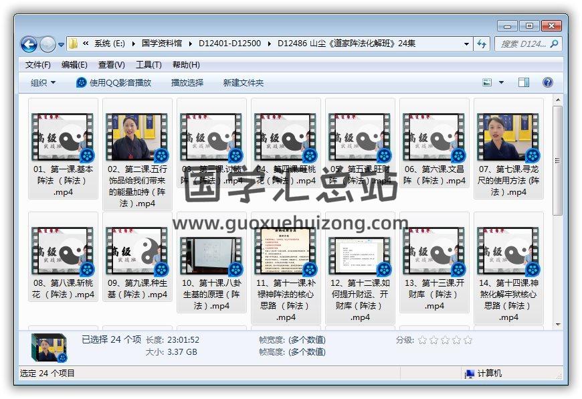Click the Forward navigation arrow button
Screen dimensions: 582x399
[x=47, y=44]
